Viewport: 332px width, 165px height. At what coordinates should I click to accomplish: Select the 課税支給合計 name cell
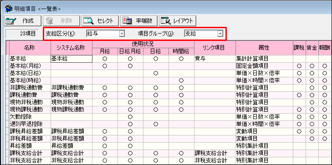click(x=30, y=153)
